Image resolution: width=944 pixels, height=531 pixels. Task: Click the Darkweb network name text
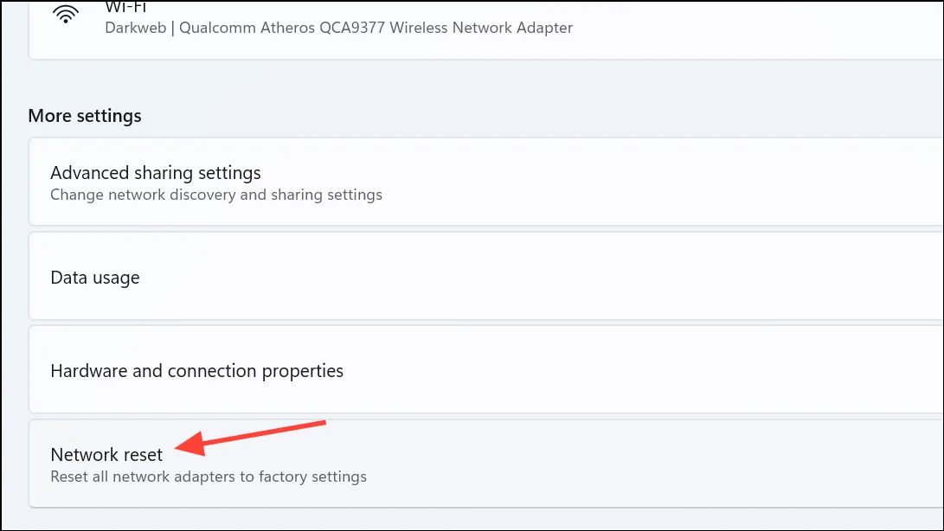[x=136, y=28]
